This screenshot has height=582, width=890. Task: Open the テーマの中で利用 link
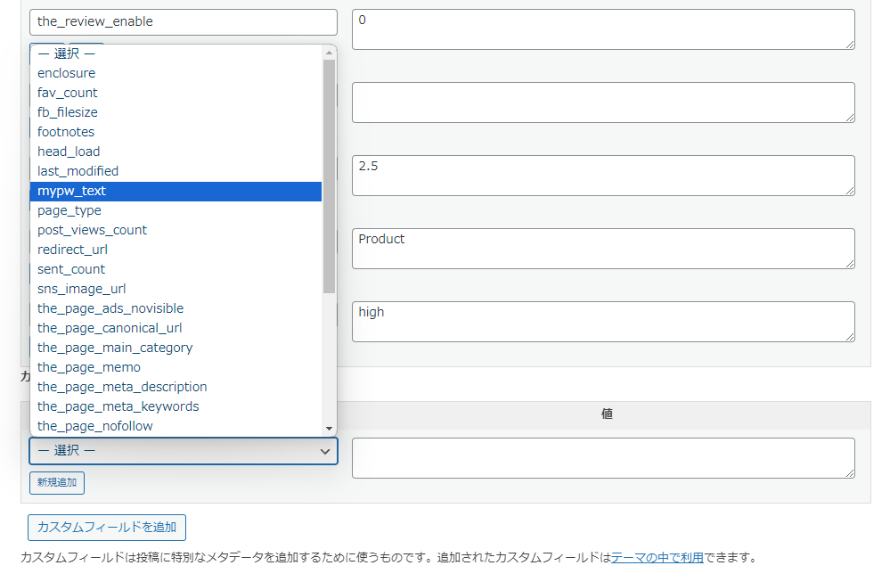pos(657,558)
